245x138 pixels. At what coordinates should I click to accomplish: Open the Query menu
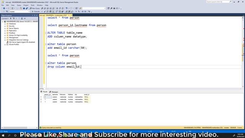point(19,5)
